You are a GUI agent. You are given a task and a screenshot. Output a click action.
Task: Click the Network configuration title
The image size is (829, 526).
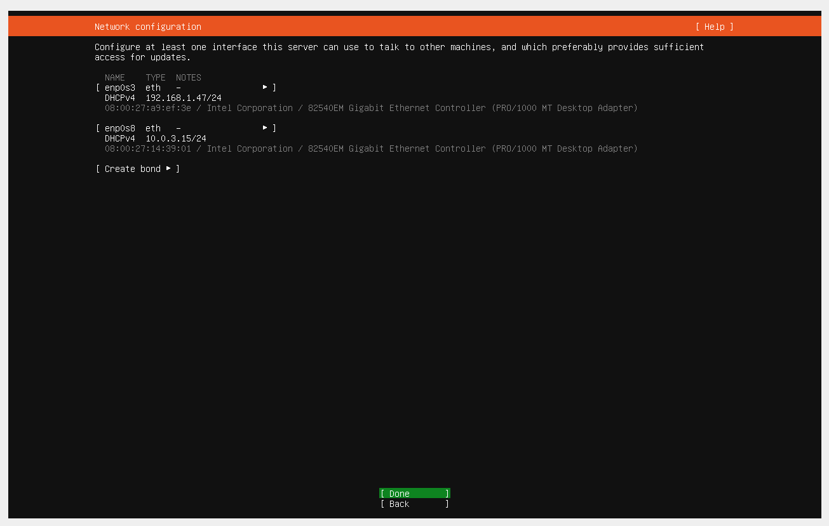coord(148,27)
